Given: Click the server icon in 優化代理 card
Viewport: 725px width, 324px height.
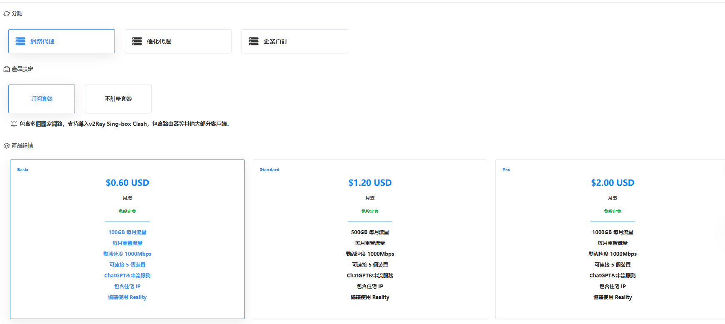Looking at the screenshot, I should [x=137, y=41].
